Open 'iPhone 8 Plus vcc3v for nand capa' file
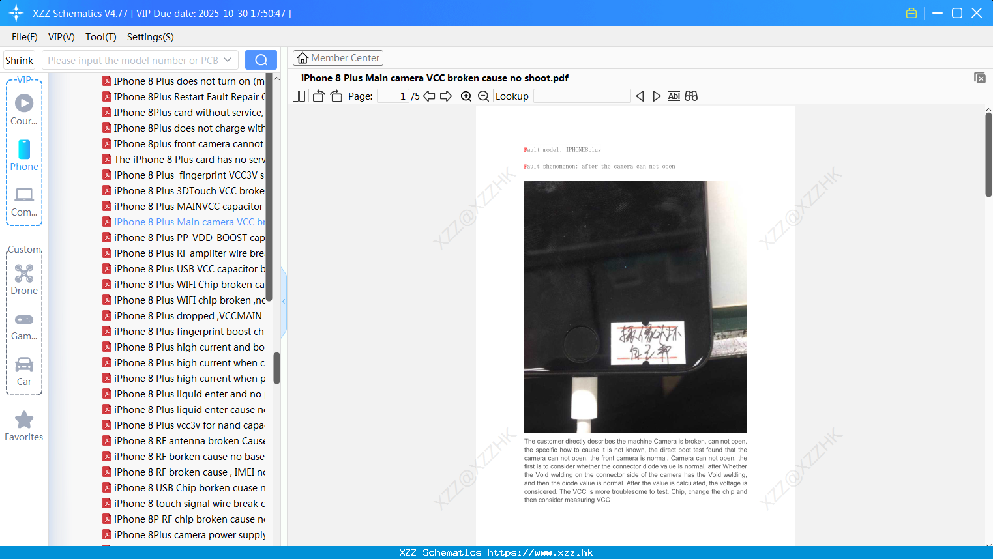The width and height of the screenshot is (993, 559). [x=184, y=425]
